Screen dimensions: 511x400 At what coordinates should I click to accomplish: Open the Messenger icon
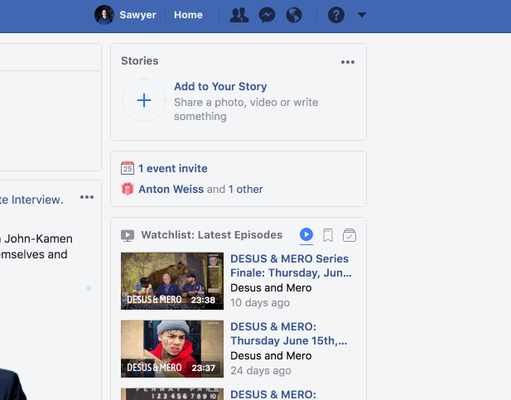click(x=267, y=15)
